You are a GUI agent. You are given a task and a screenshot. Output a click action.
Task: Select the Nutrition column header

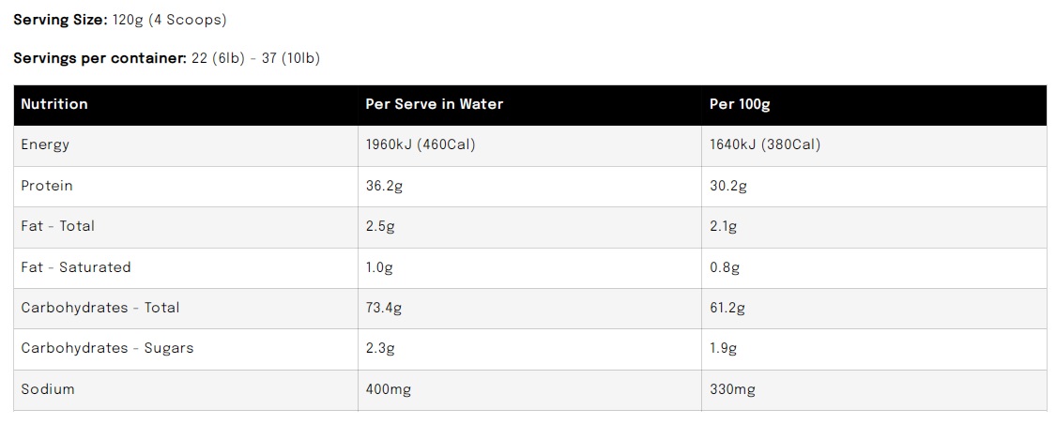pos(54,104)
